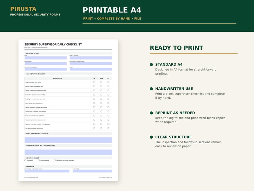The height and width of the screenshot is (191, 254).
Task: Click the A4 • Printable • Fillable PDF footer
Action: coord(105,177)
